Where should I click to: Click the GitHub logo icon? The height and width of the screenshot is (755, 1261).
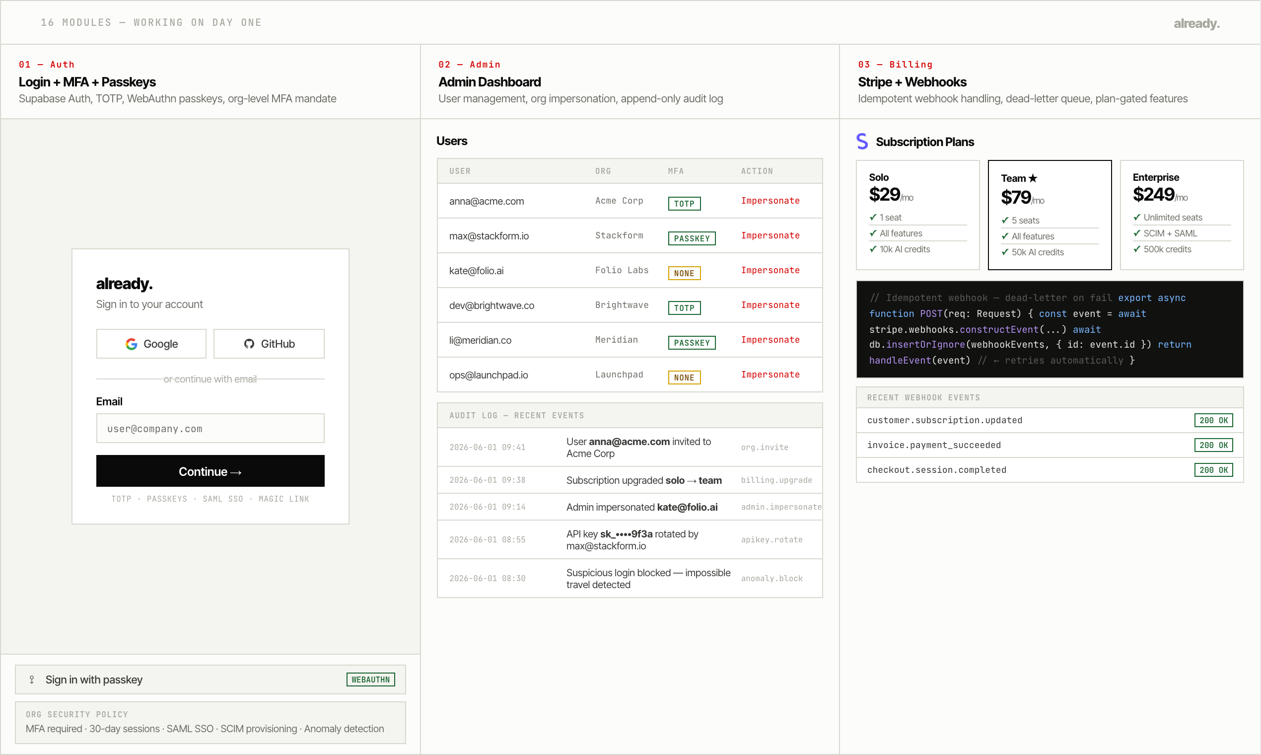[x=249, y=344]
